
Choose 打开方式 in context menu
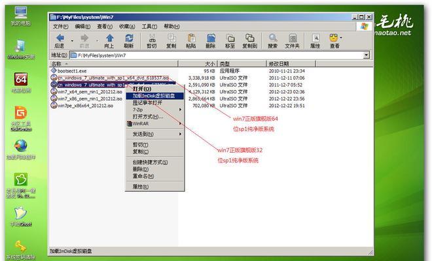click(x=154, y=117)
